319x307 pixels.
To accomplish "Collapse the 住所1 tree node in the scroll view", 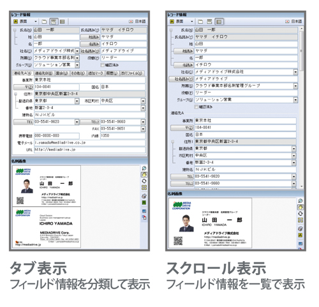I will click(173, 142).
